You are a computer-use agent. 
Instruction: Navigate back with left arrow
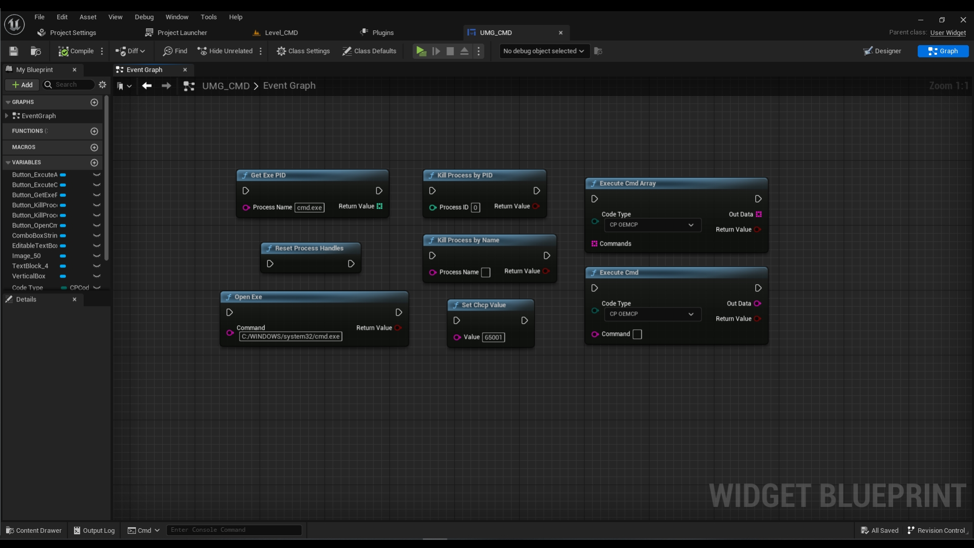tap(147, 86)
